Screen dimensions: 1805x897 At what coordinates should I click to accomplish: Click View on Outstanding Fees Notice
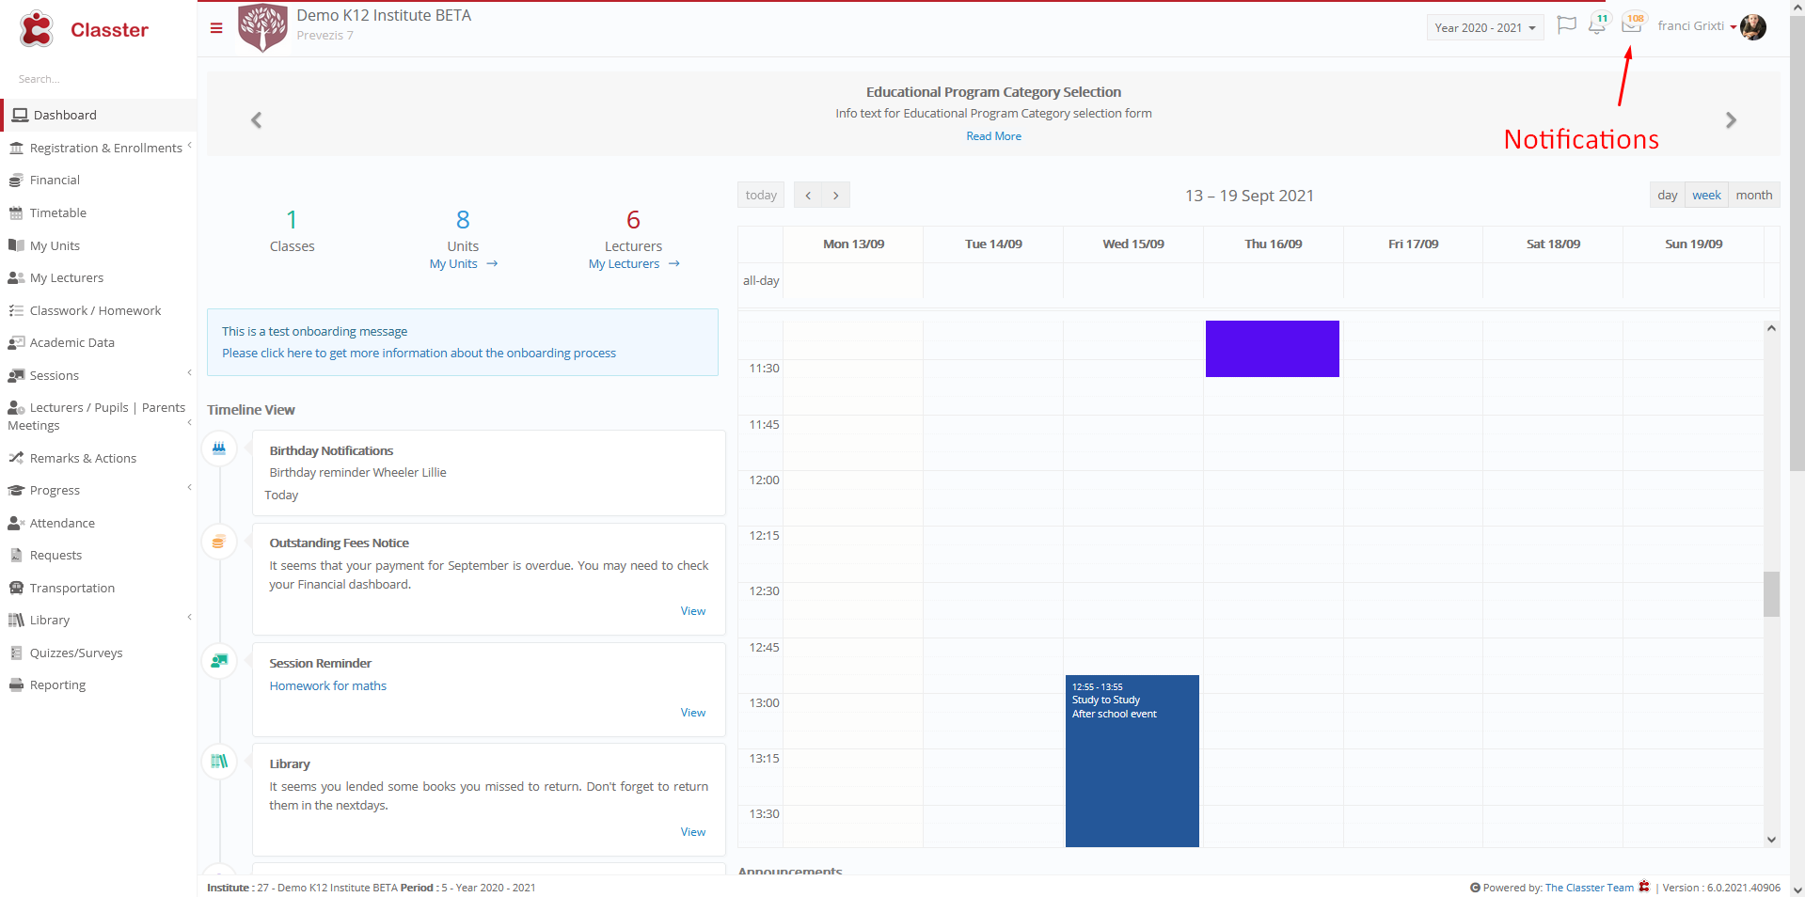point(693,611)
